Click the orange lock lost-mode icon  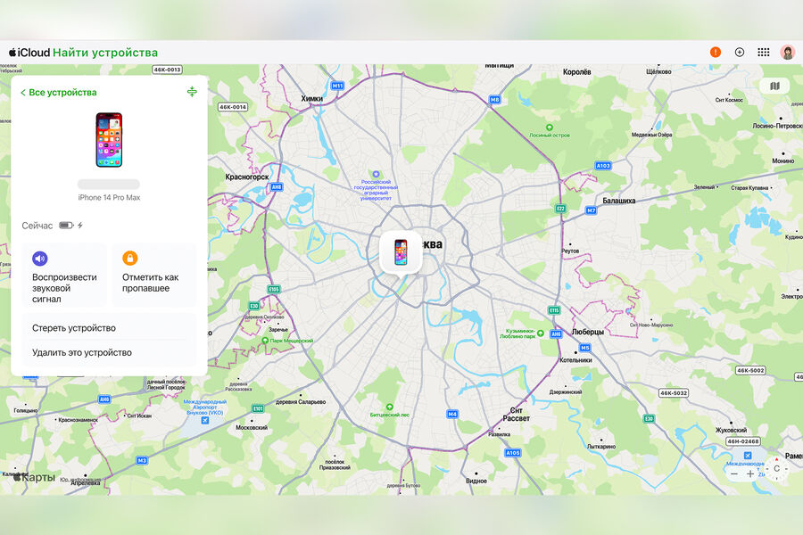[130, 258]
